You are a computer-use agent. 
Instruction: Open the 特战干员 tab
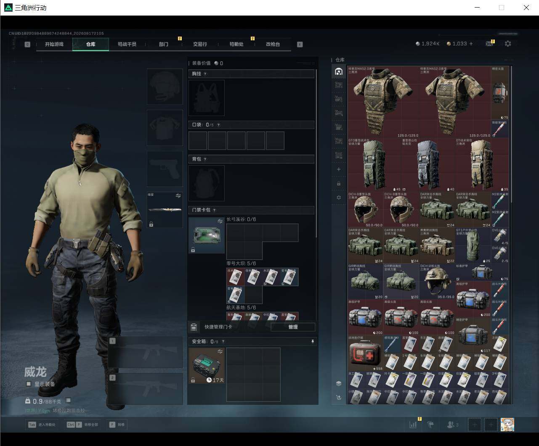tap(127, 44)
